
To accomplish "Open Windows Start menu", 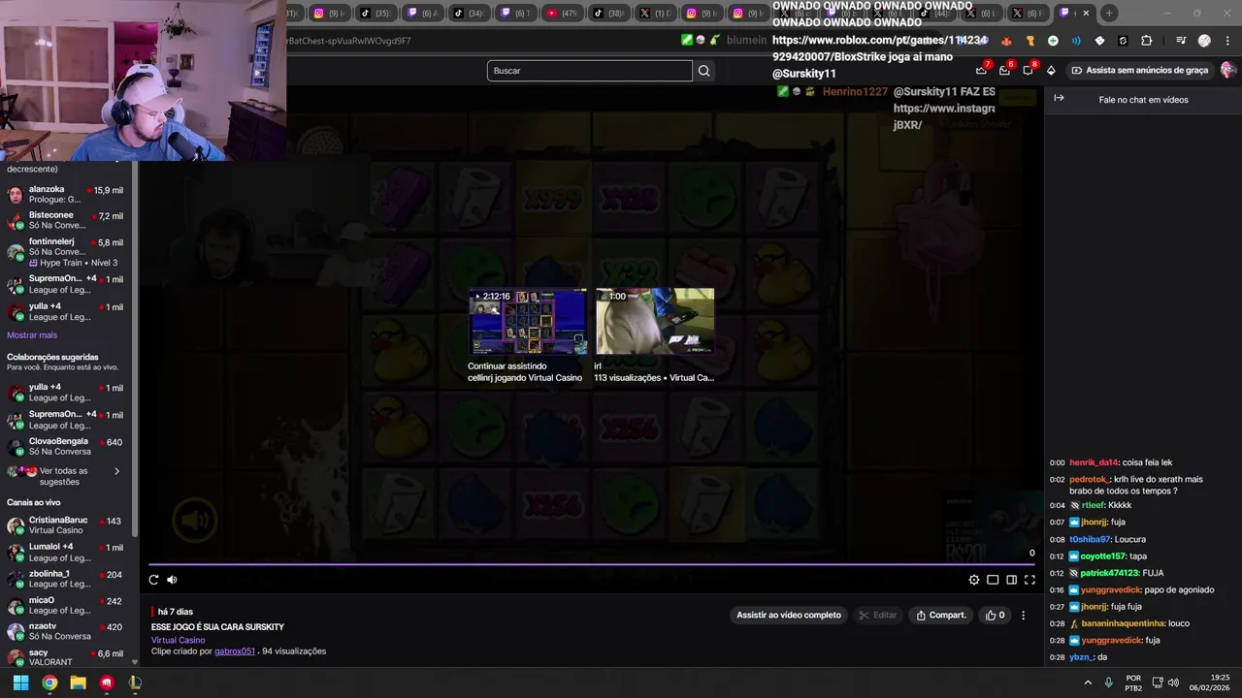I will click(20, 682).
